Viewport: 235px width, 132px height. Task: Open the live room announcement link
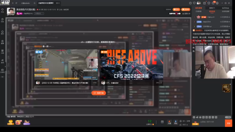pyautogui.click(x=186, y=13)
